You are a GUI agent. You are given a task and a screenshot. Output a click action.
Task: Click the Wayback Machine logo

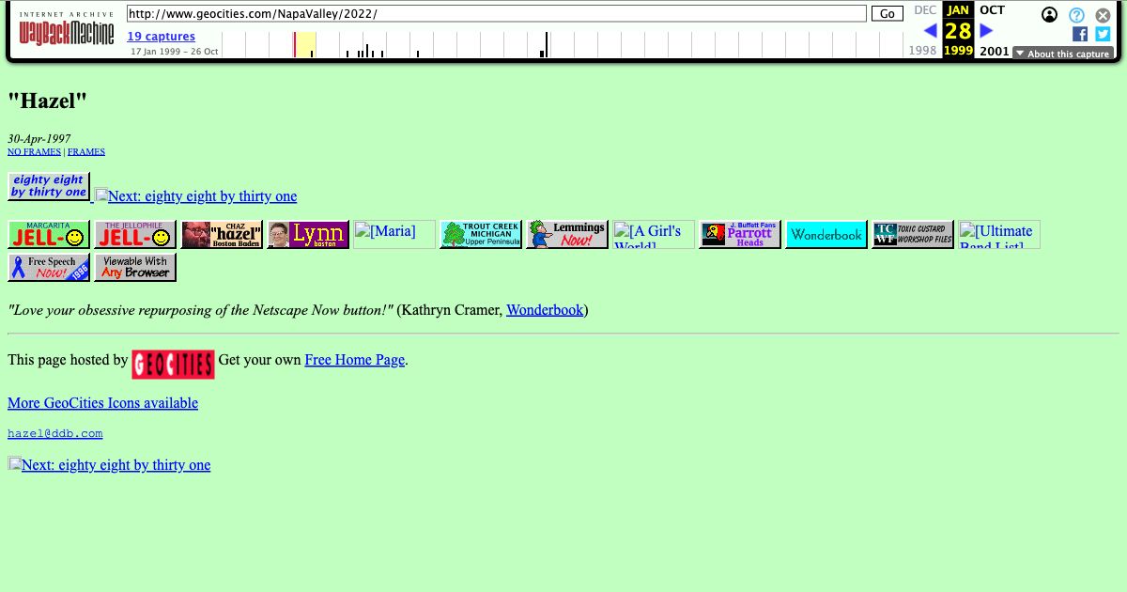[66, 29]
